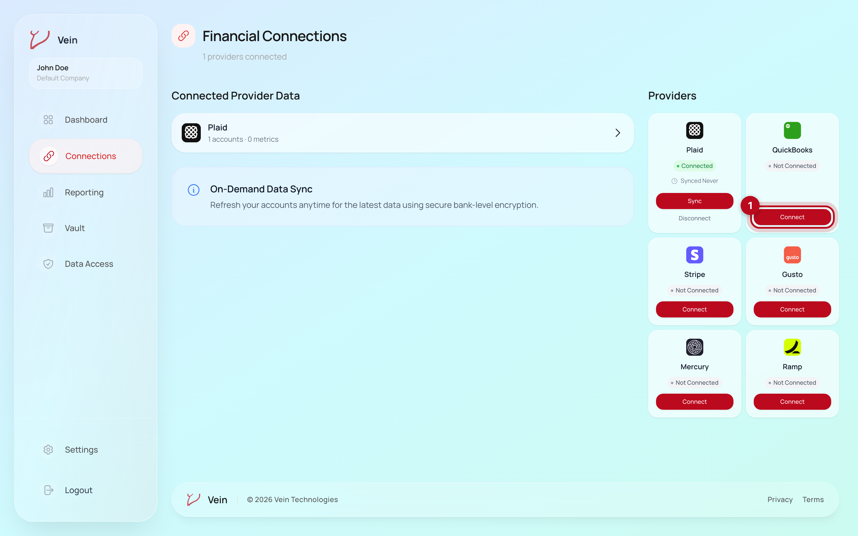Sync the Plaid provider
Image resolution: width=858 pixels, height=536 pixels.
(694, 201)
